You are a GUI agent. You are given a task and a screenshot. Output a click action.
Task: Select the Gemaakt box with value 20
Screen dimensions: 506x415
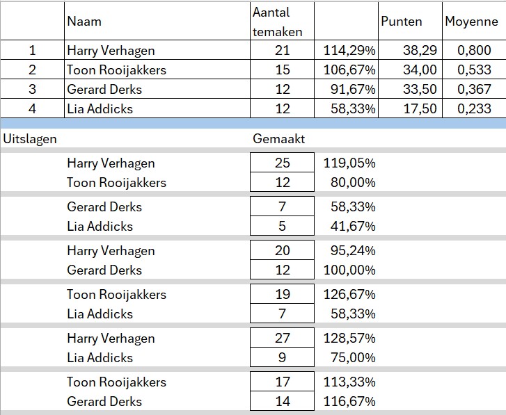[x=282, y=251]
